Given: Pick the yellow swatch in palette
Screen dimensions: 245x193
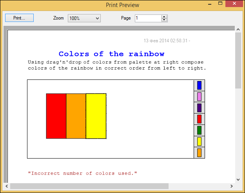Looking at the screenshot, I should click(199, 141).
